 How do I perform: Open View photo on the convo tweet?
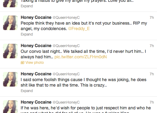point(34,63)
